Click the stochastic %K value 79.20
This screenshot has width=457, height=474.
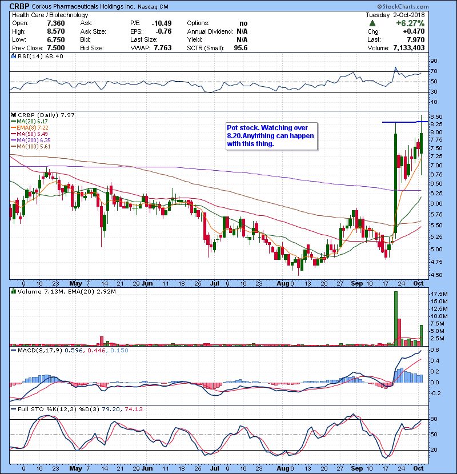(x=111, y=409)
